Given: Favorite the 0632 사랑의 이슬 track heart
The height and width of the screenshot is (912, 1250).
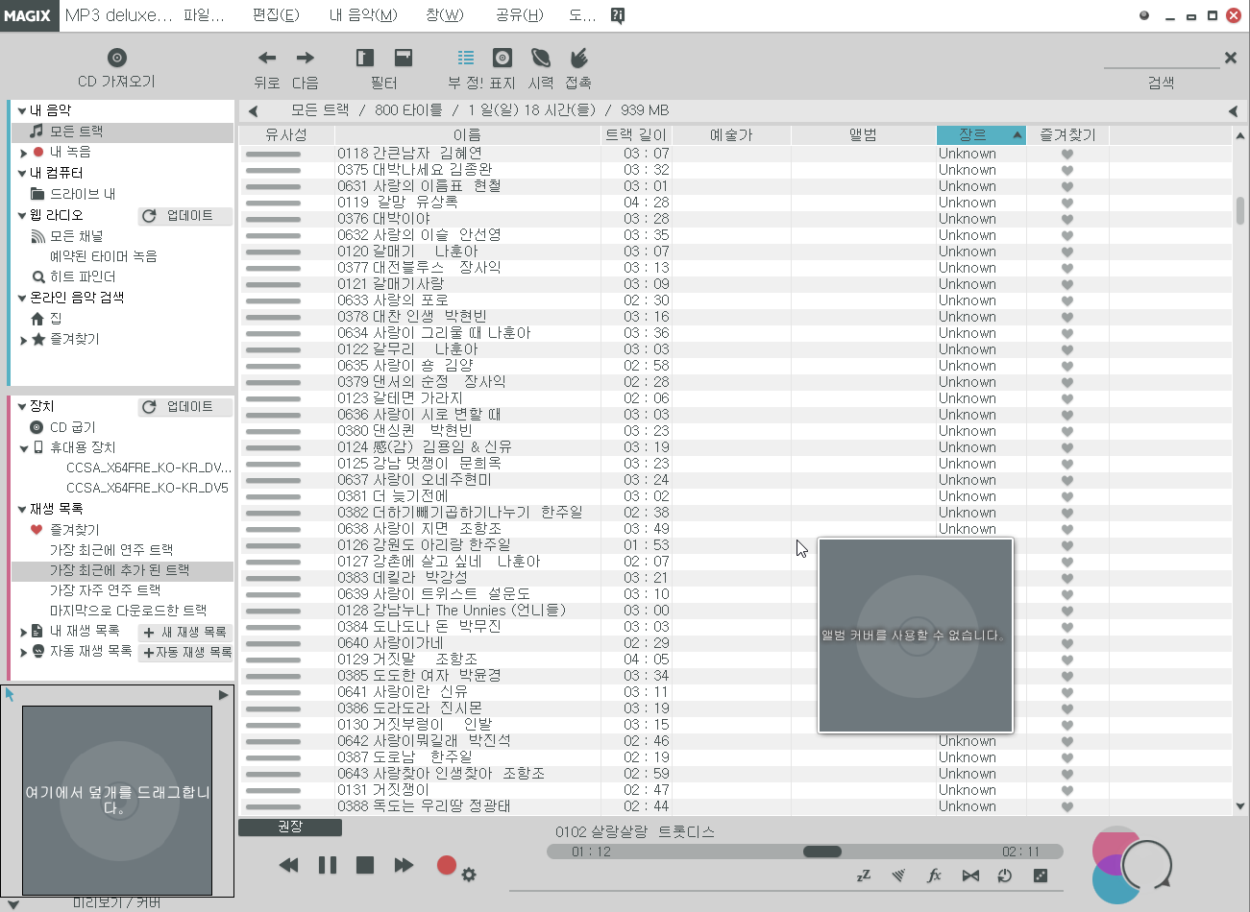Looking at the screenshot, I should (x=1066, y=236).
